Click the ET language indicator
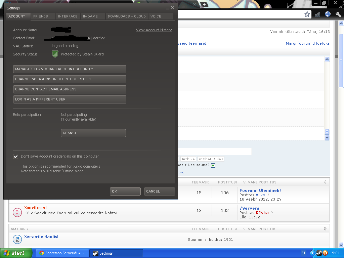This screenshot has width=344, height=258. point(303,253)
